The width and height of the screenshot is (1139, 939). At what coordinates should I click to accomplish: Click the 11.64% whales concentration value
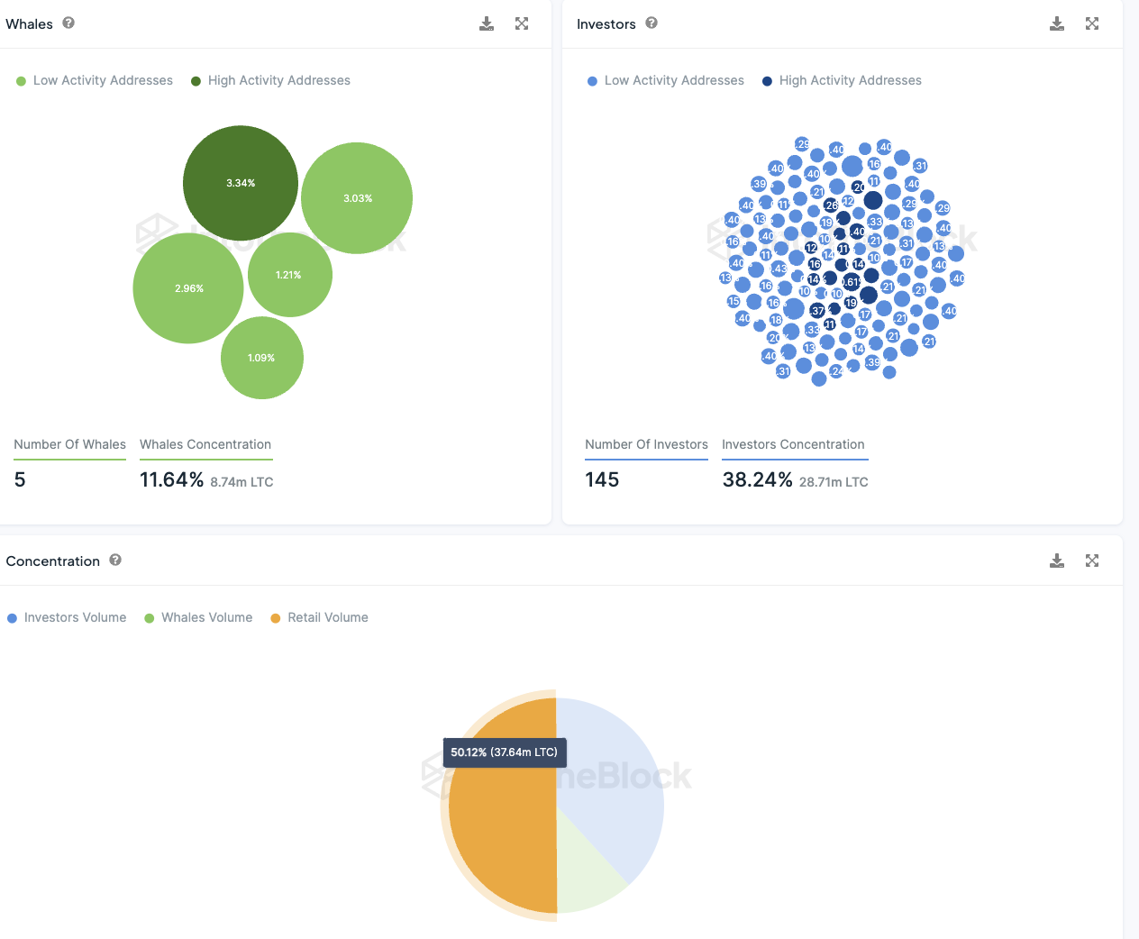pyautogui.click(x=171, y=479)
